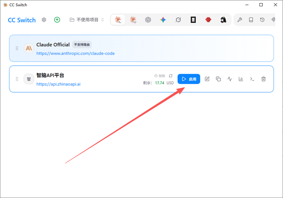Image resolution: width=283 pixels, height=198 pixels.
Task: Open the usage statistics chart icon
Action: 241,79
